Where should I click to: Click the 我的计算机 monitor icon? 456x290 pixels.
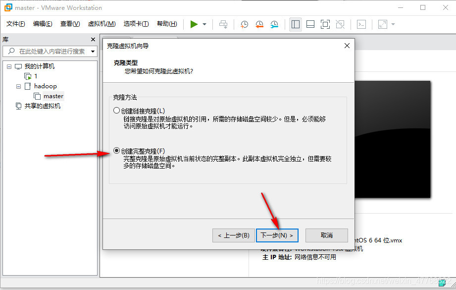(x=18, y=66)
